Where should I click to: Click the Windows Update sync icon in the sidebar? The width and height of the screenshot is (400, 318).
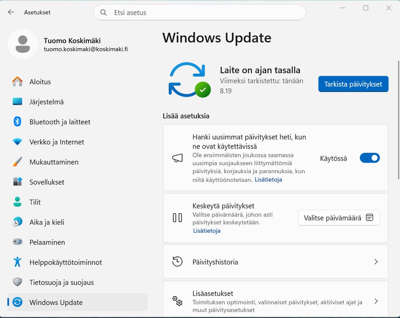coord(17,302)
